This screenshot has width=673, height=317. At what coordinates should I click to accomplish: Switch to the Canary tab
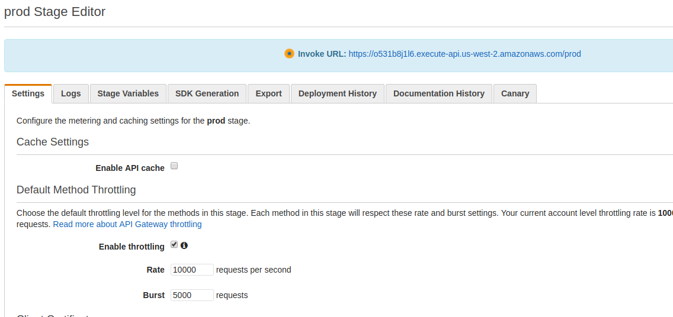[515, 93]
